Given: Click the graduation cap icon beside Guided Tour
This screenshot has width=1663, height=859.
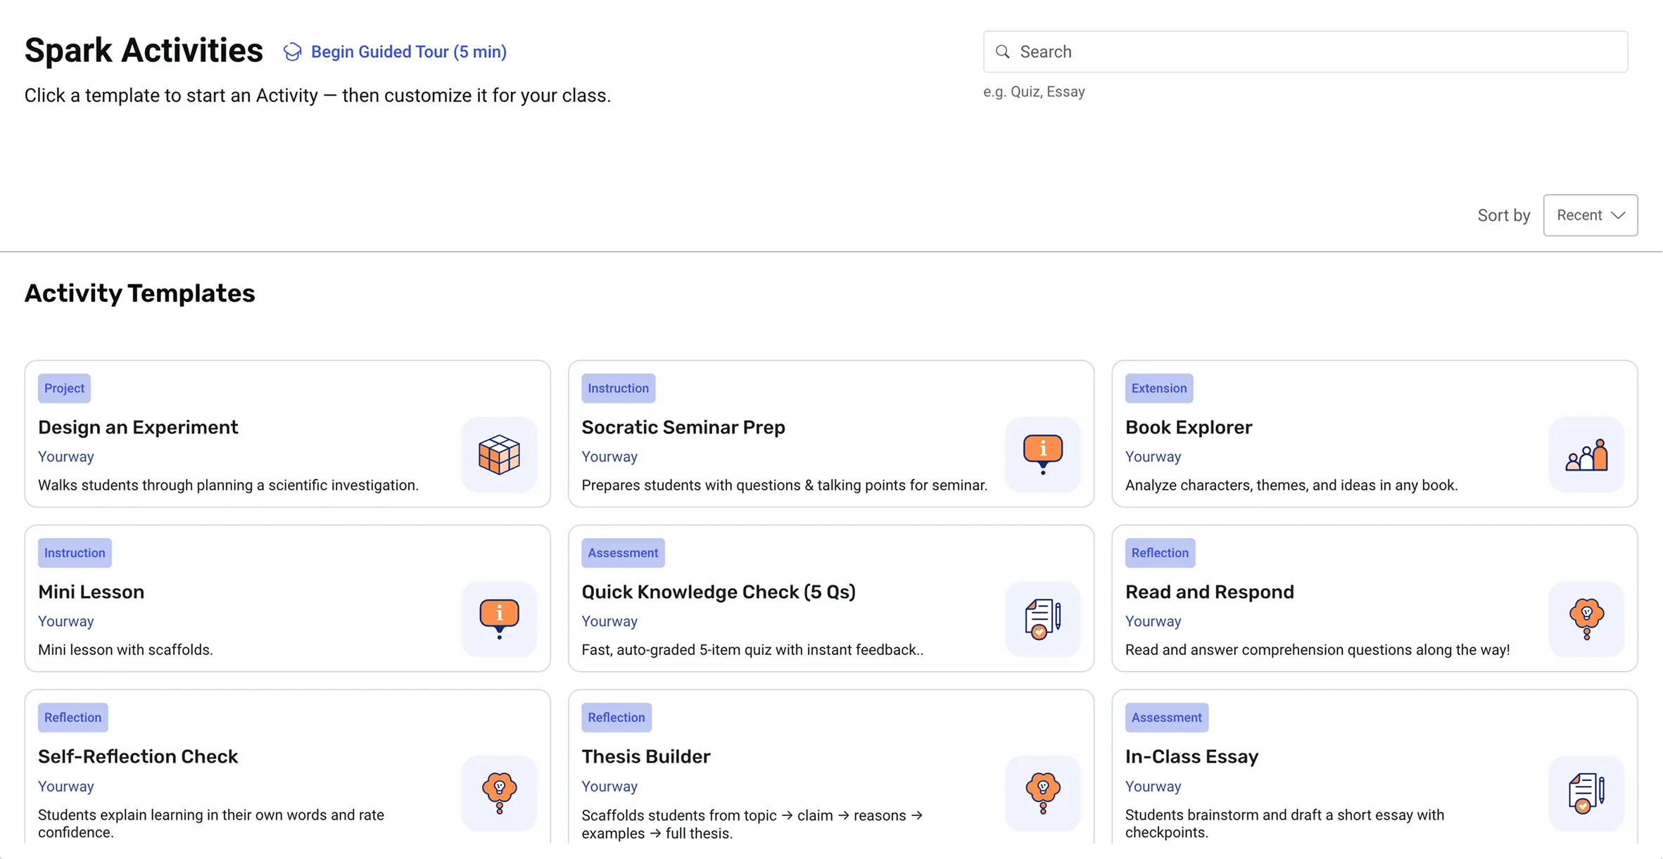Looking at the screenshot, I should (x=292, y=52).
